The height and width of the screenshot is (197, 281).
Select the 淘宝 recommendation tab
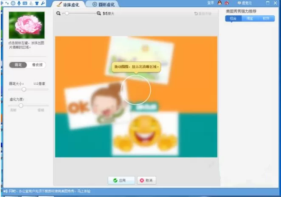click(250, 19)
